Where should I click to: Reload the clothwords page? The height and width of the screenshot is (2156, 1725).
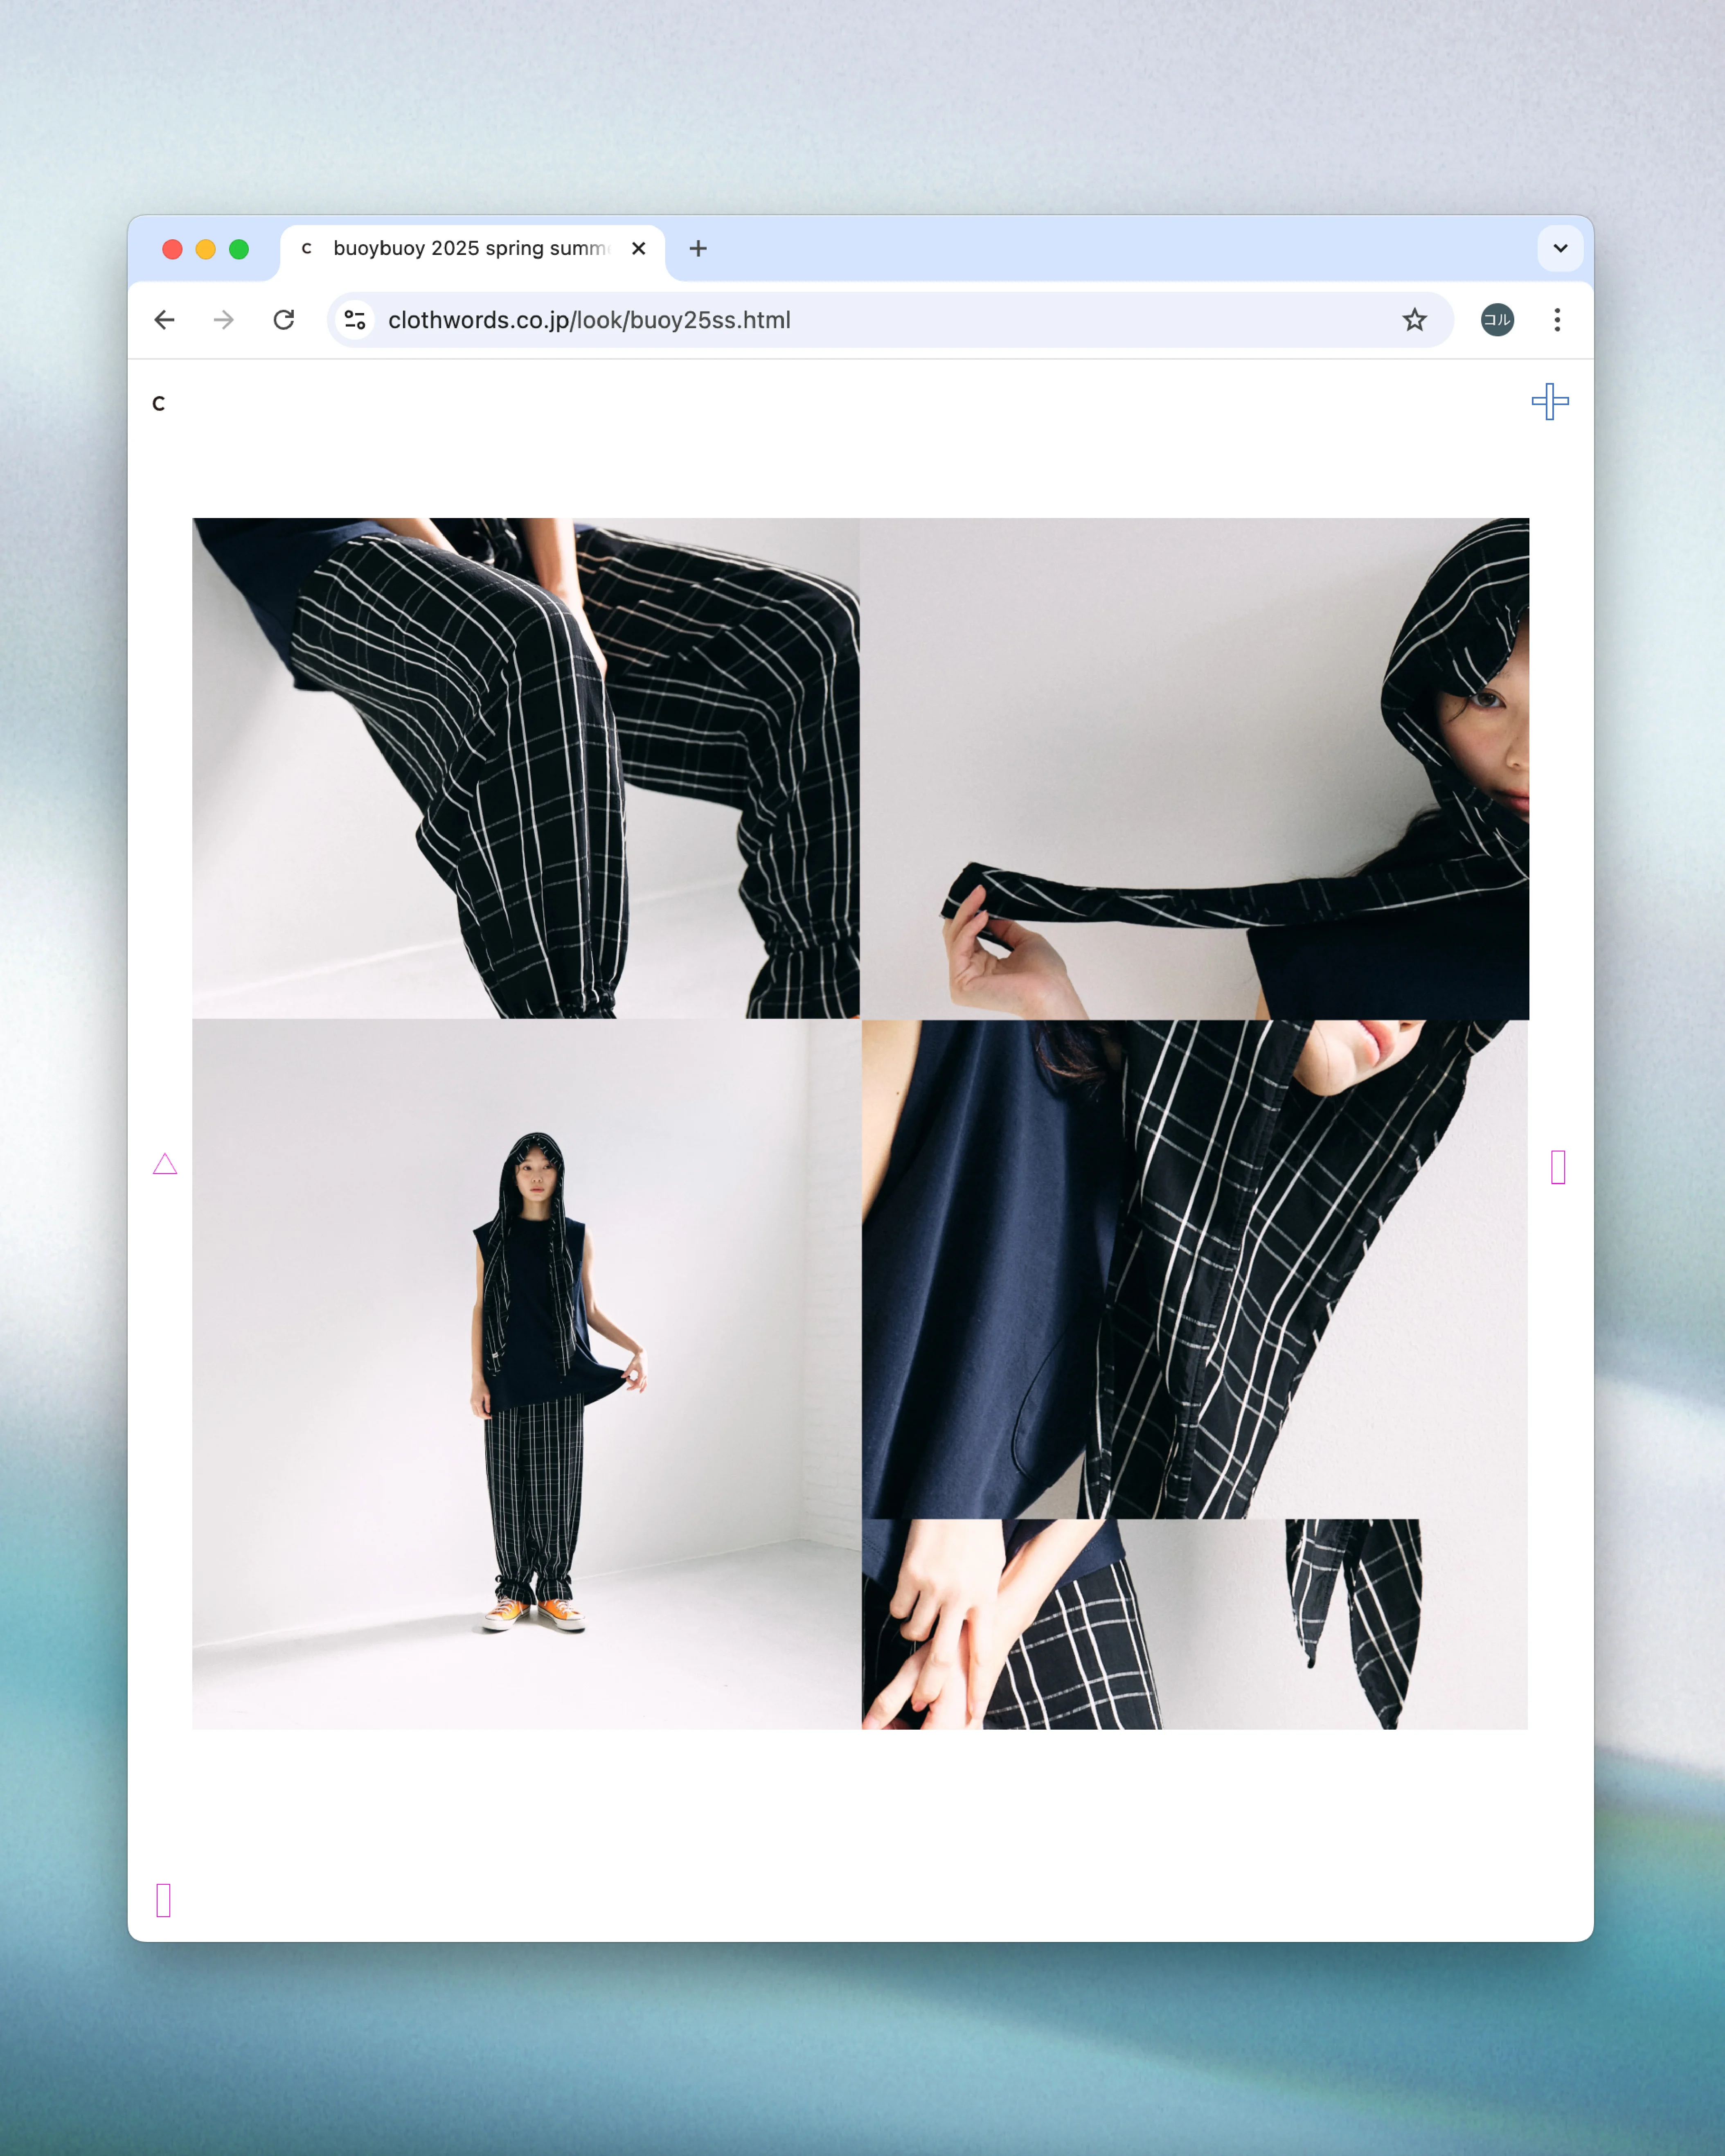(284, 320)
